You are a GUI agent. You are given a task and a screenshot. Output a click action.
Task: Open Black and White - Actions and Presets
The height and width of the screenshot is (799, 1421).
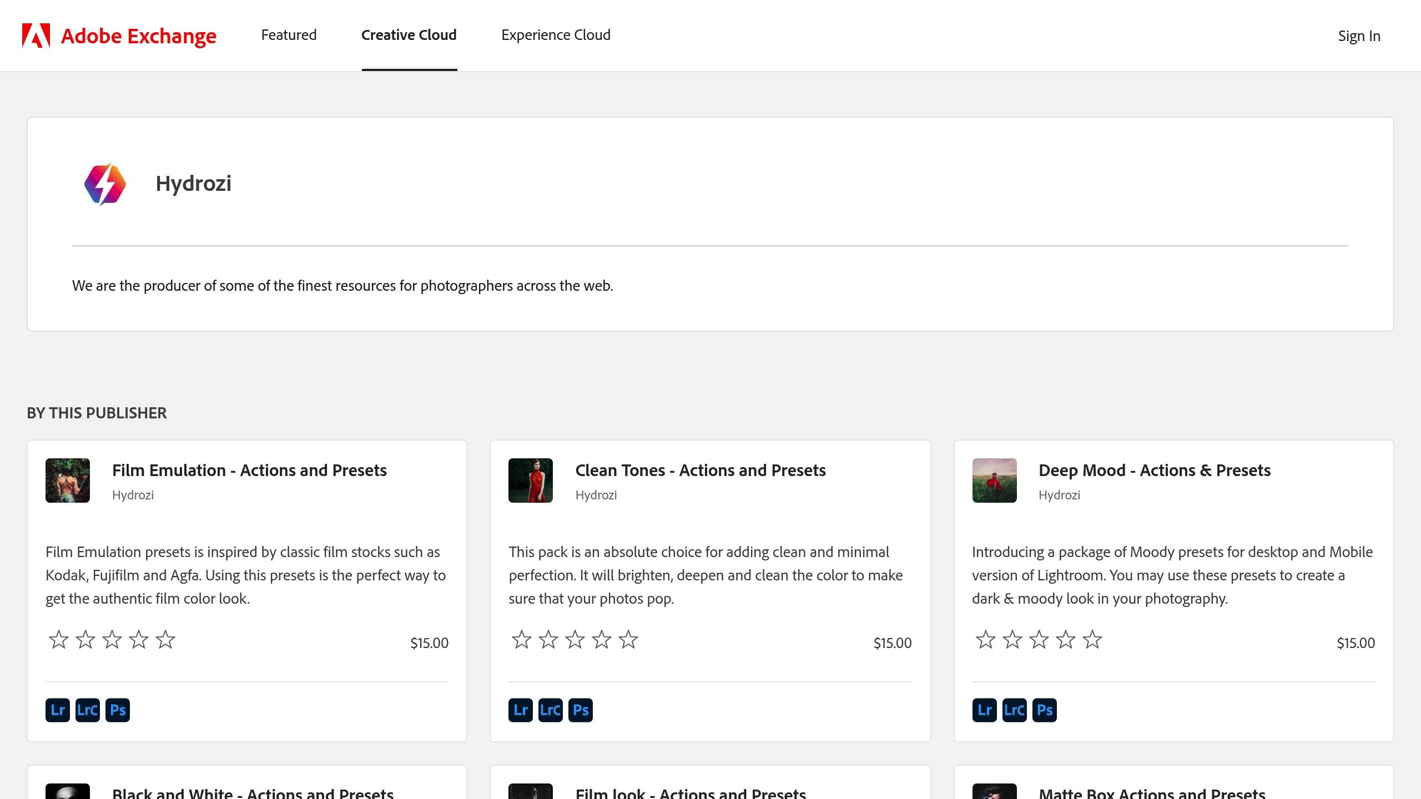253,793
